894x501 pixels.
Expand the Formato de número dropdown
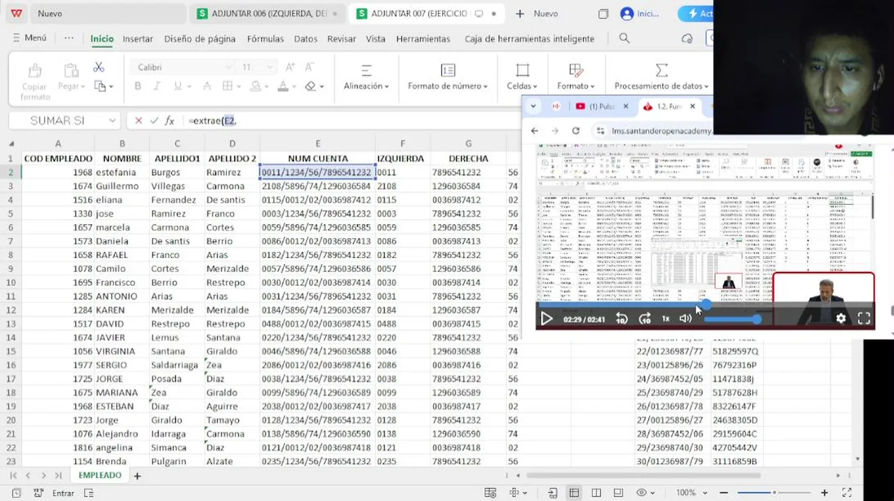(448, 86)
